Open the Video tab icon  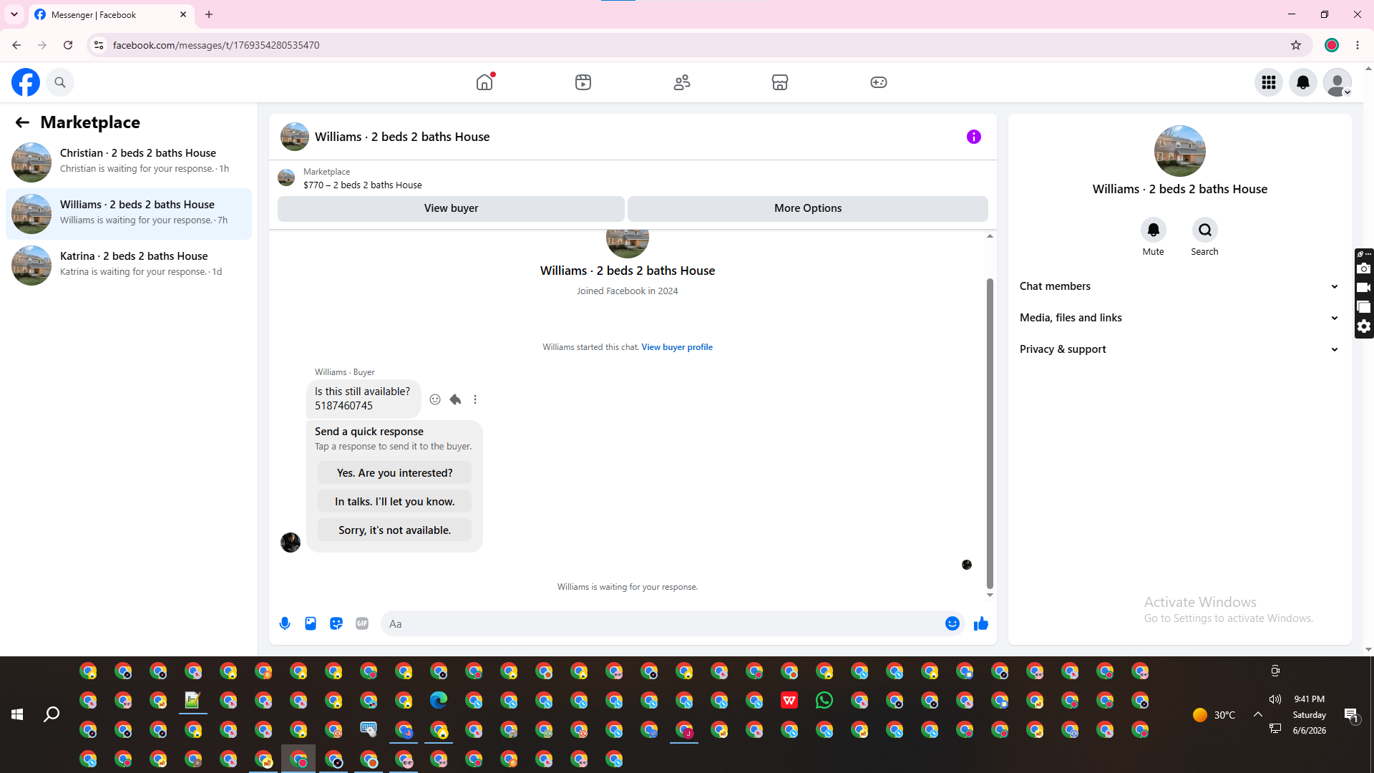pyautogui.click(x=583, y=82)
